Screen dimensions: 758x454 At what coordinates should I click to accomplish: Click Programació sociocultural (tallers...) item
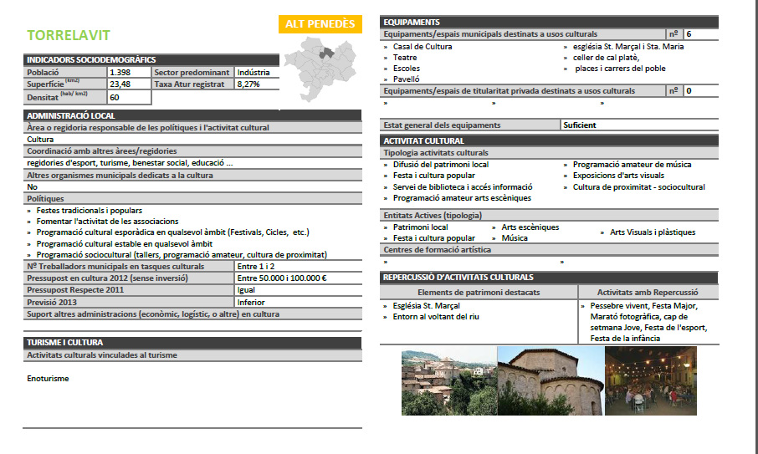click(182, 254)
